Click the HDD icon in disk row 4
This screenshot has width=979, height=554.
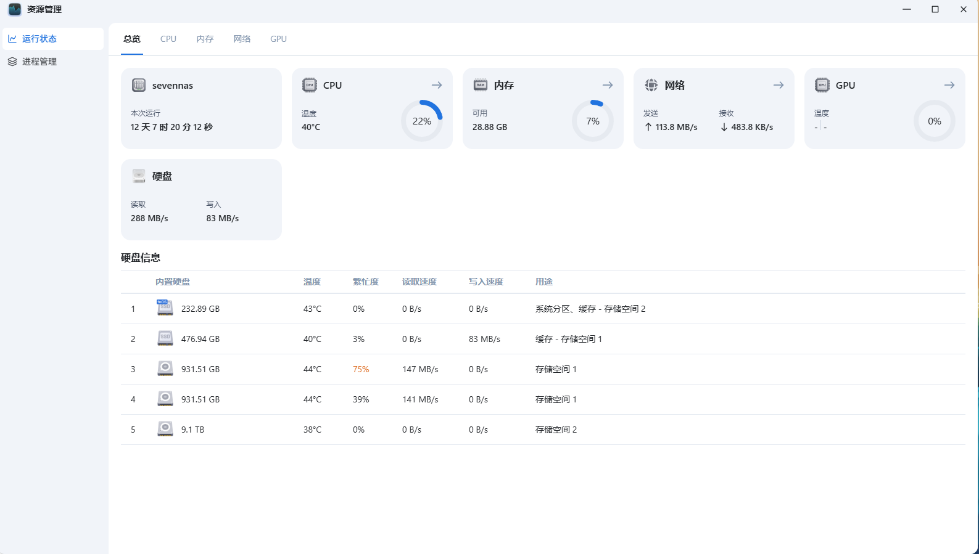tap(165, 399)
